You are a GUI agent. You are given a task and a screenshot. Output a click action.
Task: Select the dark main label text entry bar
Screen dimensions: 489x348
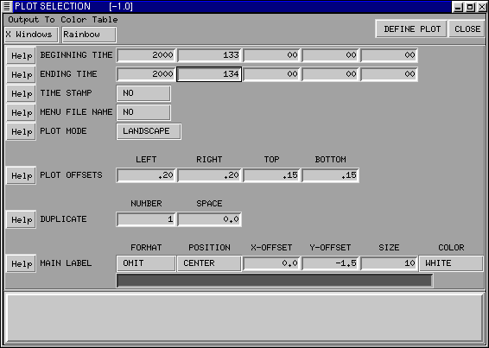[275, 281]
